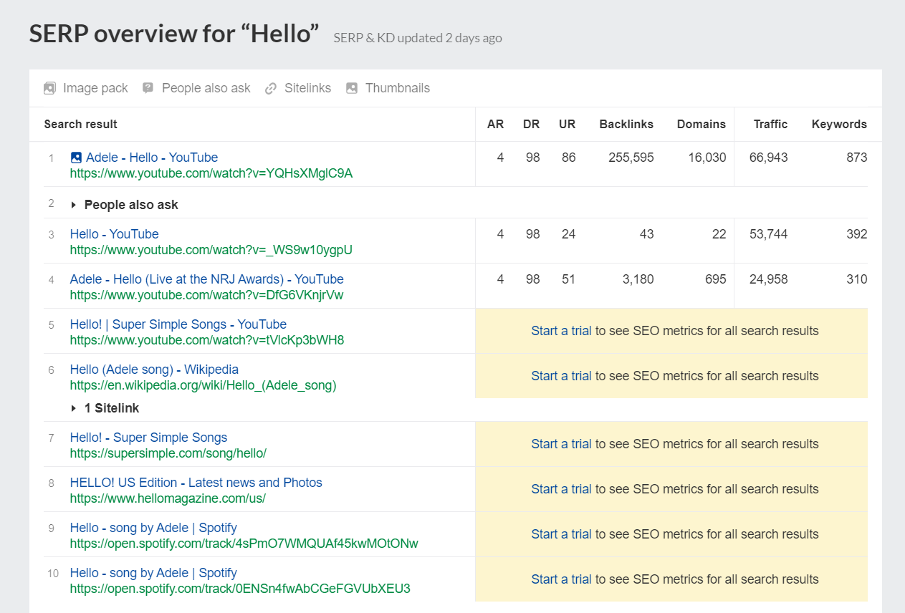Sort results by the Traffic column

click(770, 124)
